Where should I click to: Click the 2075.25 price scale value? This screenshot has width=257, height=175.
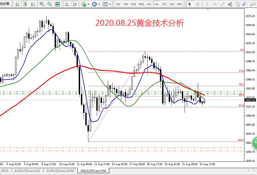pyautogui.click(x=250, y=16)
